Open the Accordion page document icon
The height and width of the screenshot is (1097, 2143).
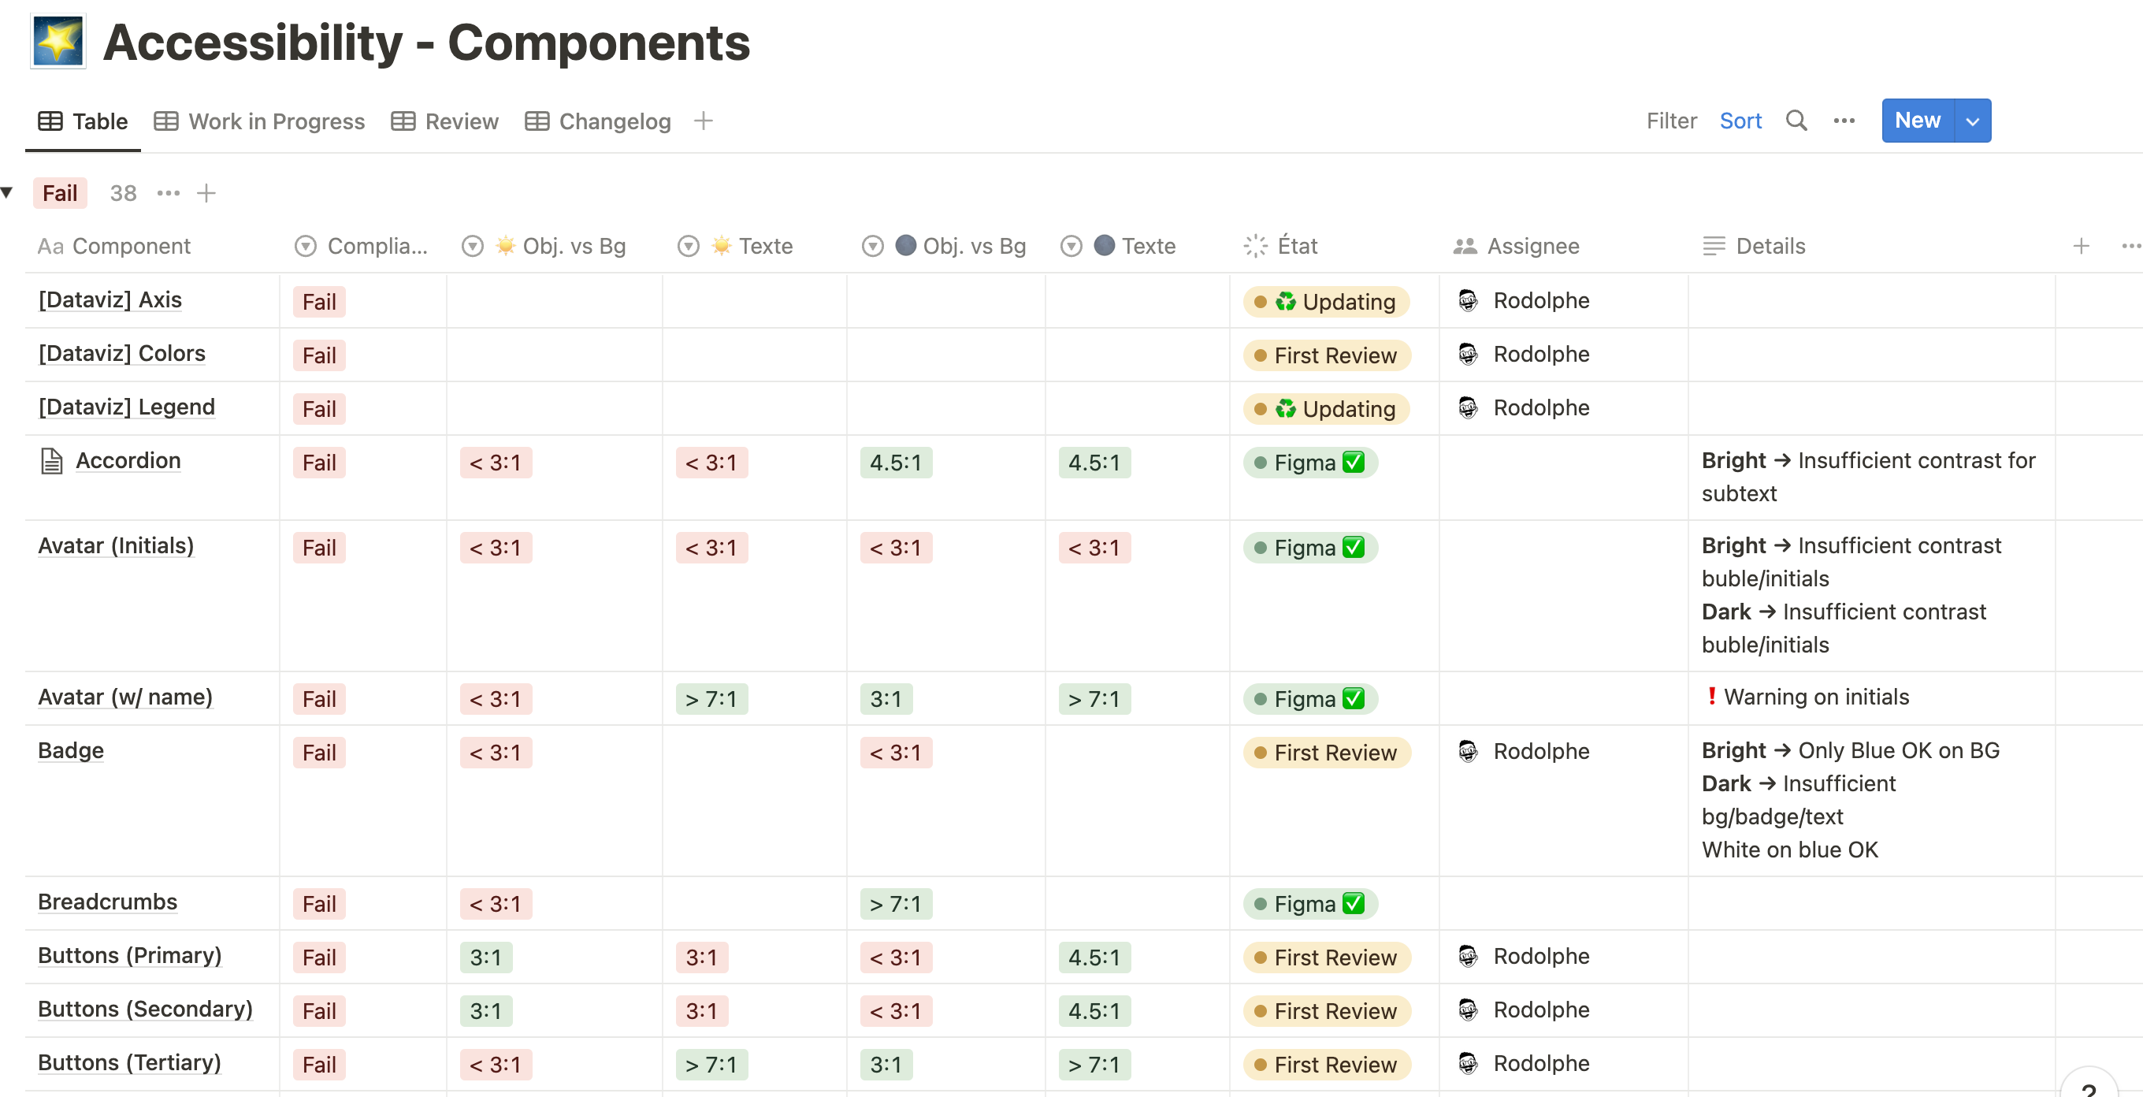(x=51, y=461)
